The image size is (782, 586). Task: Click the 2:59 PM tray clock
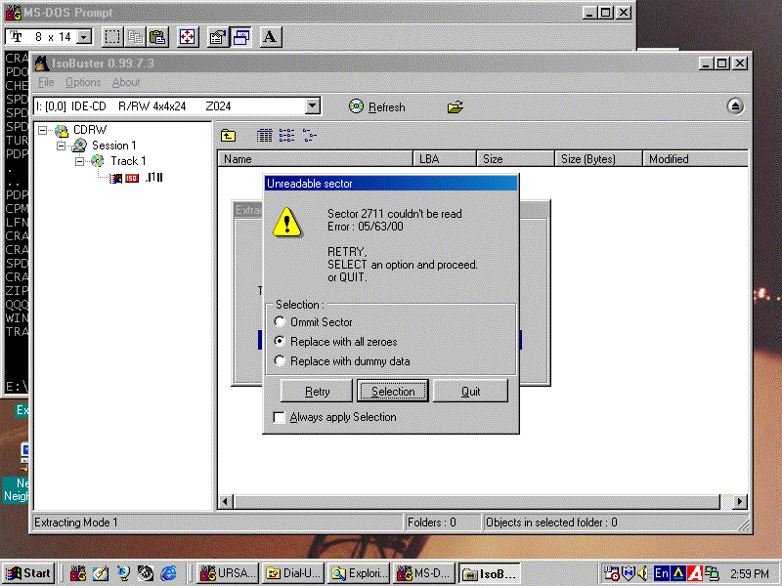(750, 574)
